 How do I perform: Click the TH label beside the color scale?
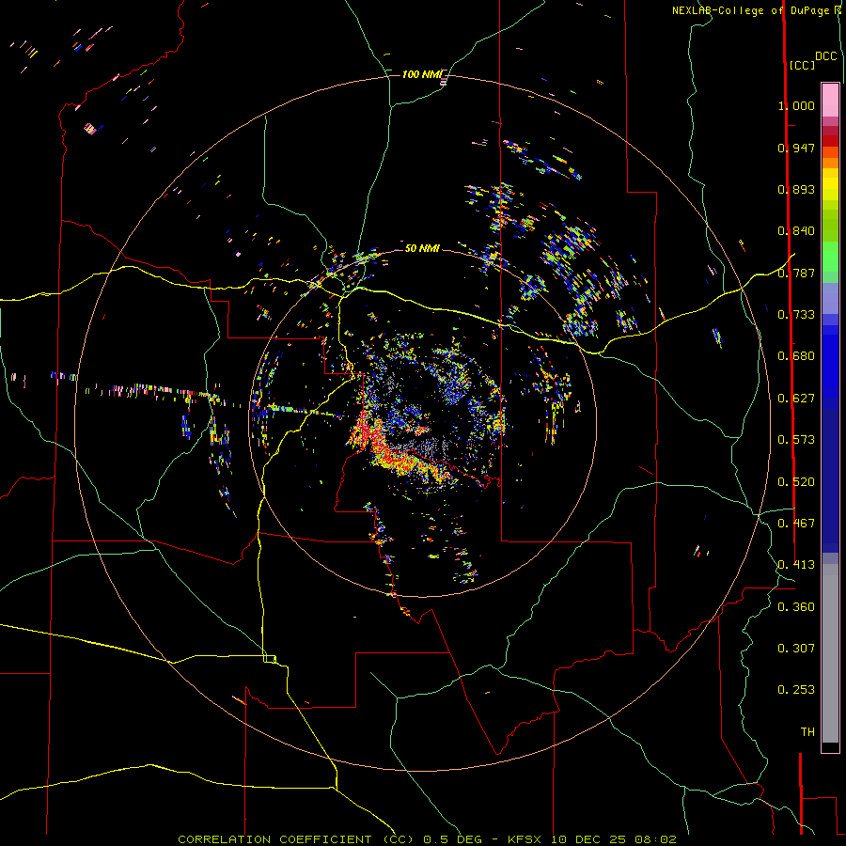pos(807,731)
